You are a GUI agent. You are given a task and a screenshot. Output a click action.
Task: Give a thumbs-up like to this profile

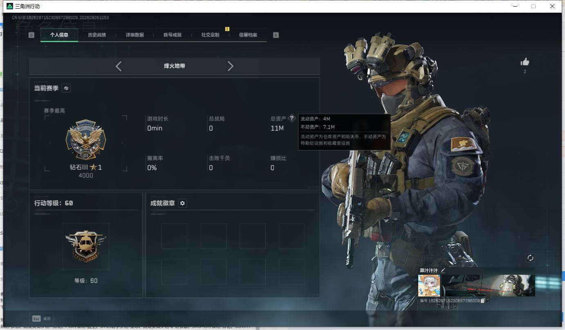coord(525,62)
